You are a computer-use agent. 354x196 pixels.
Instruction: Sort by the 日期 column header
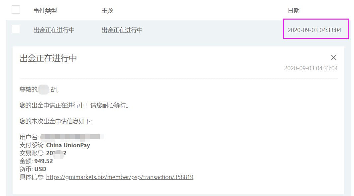tap(294, 11)
